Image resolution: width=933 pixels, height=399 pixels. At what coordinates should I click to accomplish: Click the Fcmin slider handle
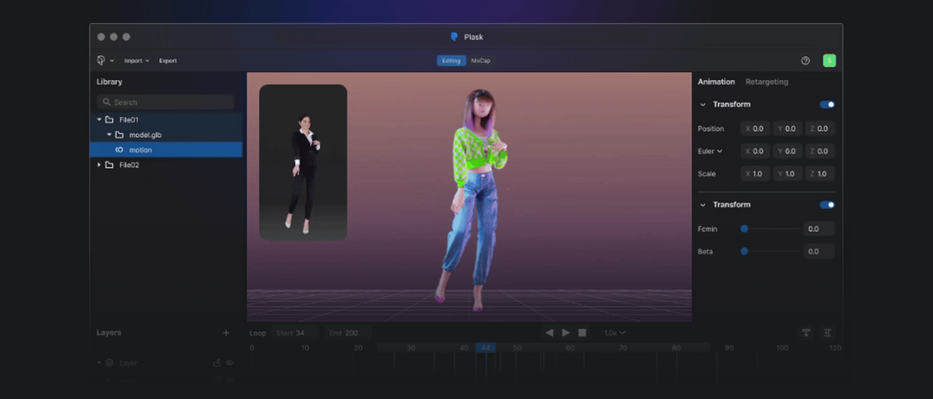(x=744, y=229)
